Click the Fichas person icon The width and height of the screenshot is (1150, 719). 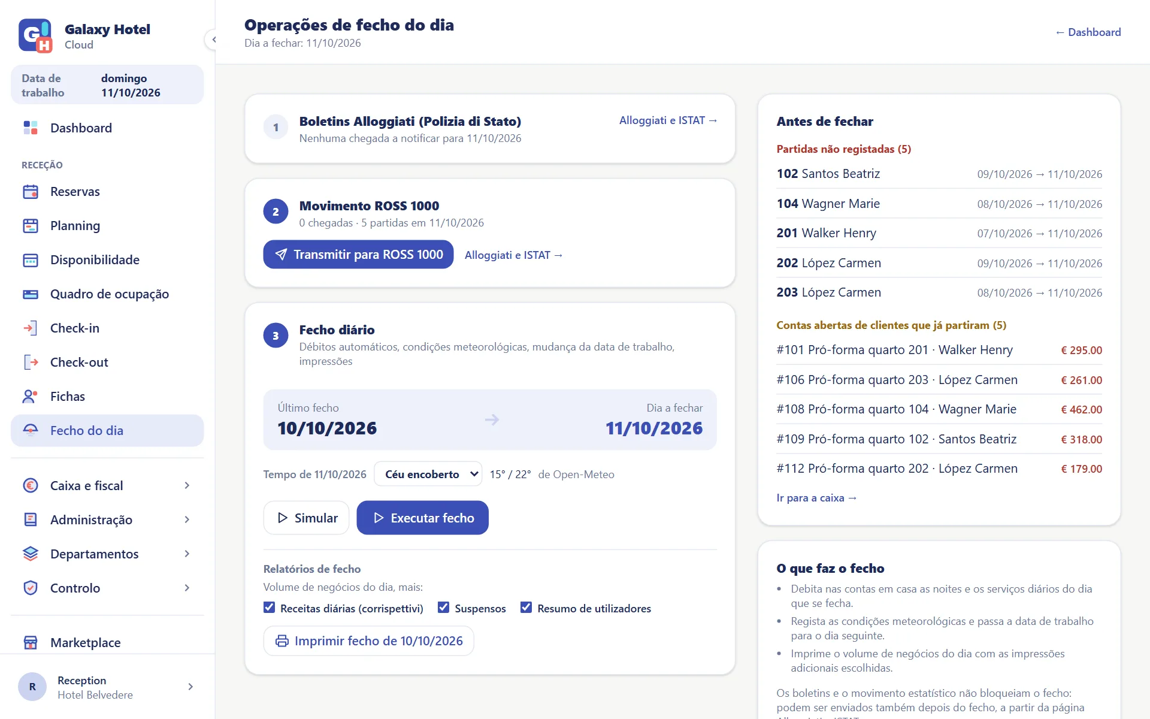(31, 397)
